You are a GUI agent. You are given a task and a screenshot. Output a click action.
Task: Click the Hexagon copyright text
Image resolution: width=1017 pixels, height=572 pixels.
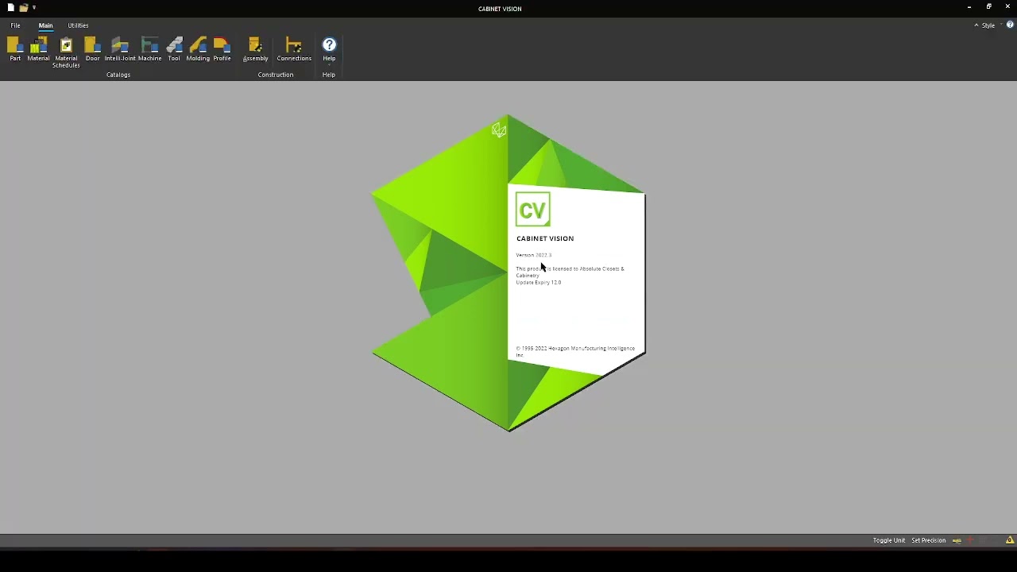(575, 351)
